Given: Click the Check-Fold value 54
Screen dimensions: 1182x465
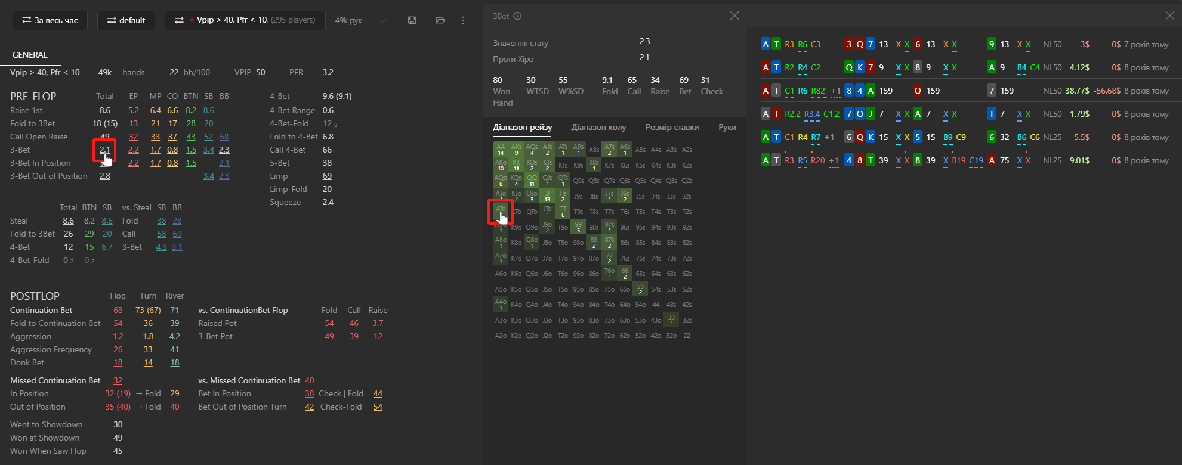Looking at the screenshot, I should coord(378,407).
